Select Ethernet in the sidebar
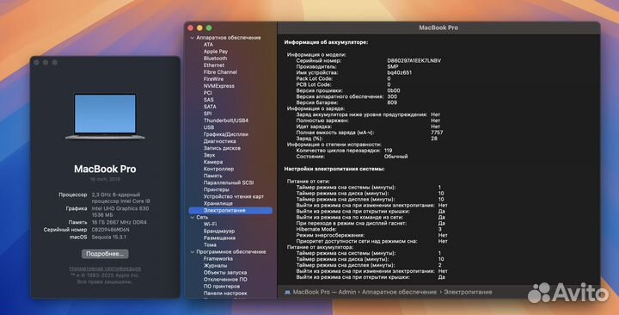The image size is (619, 315). [x=214, y=65]
